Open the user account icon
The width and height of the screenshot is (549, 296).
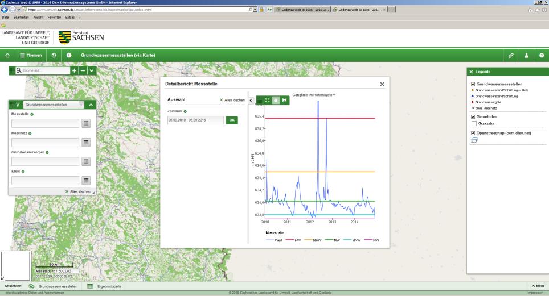pyautogui.click(x=527, y=55)
